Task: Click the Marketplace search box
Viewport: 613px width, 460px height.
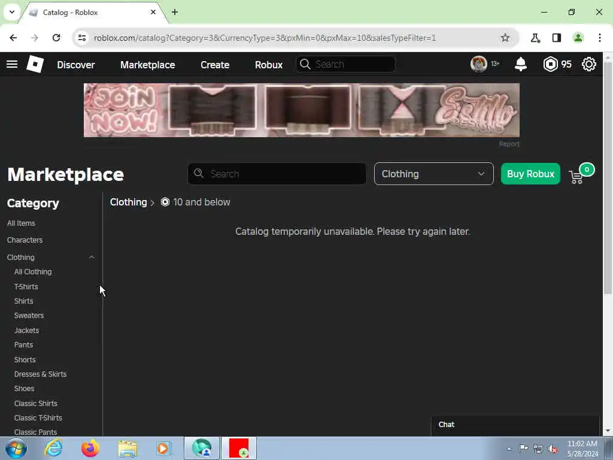Action: click(x=277, y=174)
